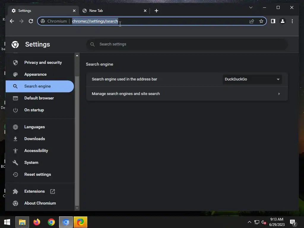Viewport: 304px width, 228px height.
Task: Go to System settings
Action: click(40, 162)
